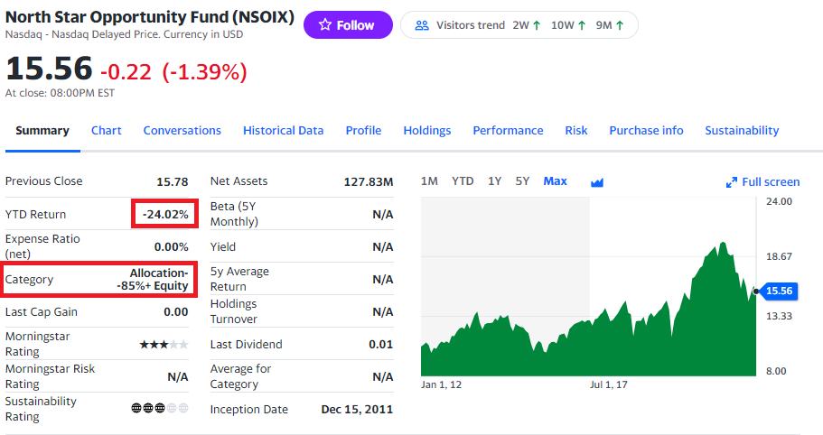Image resolution: width=823 pixels, height=435 pixels.
Task: Switch to the Risk tab
Action: (x=575, y=131)
